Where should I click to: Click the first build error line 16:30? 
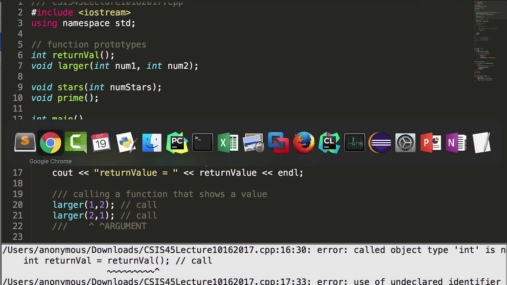(254, 250)
